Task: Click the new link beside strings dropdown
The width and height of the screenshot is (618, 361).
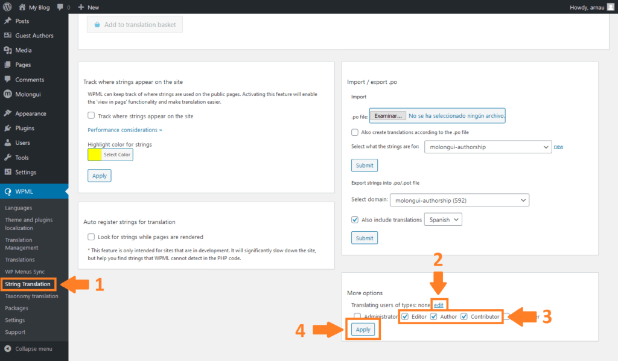Action: (558, 147)
